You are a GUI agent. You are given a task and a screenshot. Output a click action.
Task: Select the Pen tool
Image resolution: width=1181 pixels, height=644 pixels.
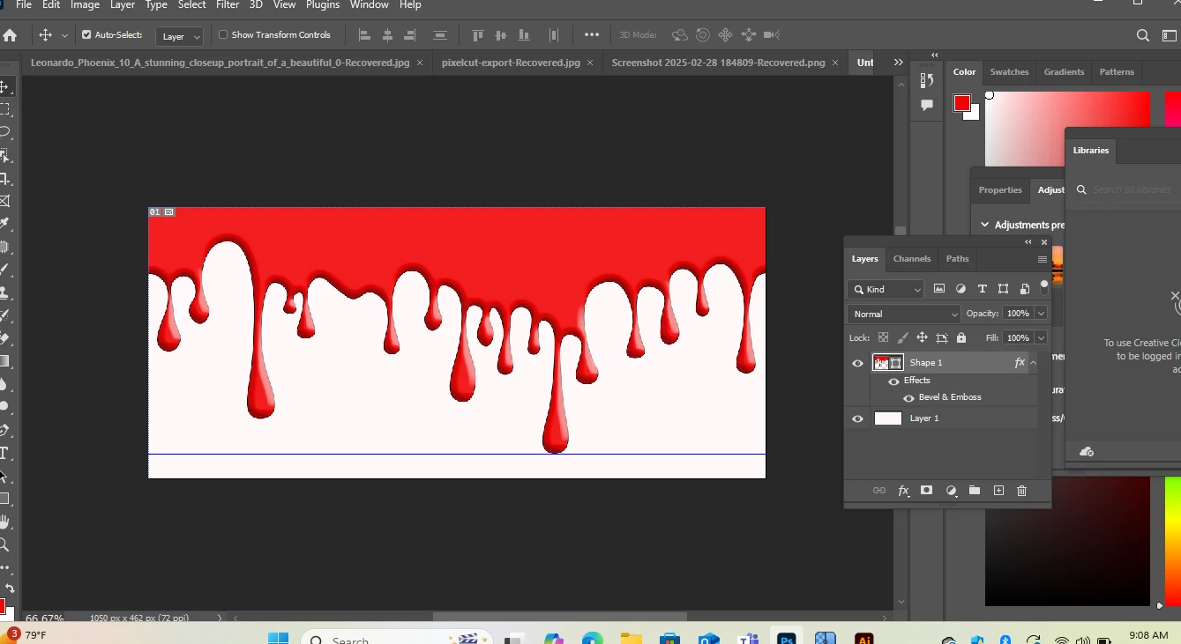pos(4,430)
